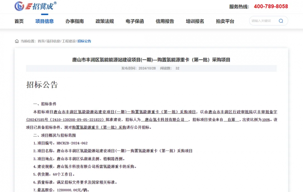303x192 pixels.
Task: Focus the keyword search input field
Action: click(x=263, y=21)
